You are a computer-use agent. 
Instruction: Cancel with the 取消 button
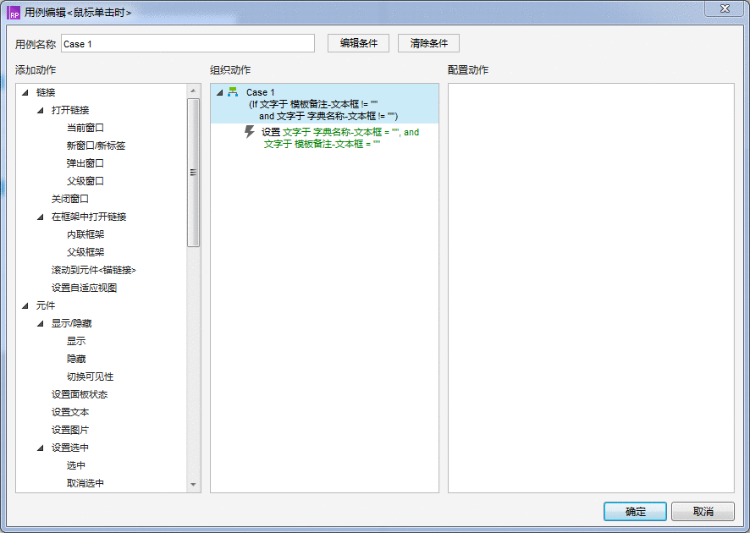point(703,512)
